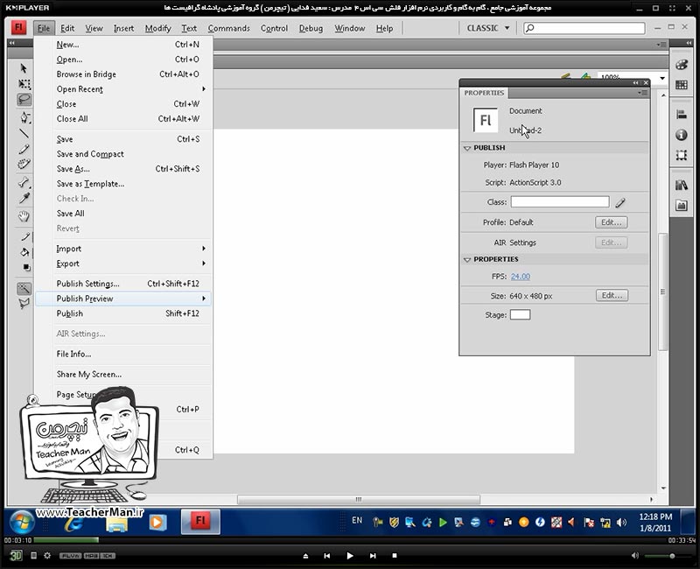Image resolution: width=700 pixels, height=569 pixels.
Task: Click the pencil icon beside Class field
Action: point(620,203)
